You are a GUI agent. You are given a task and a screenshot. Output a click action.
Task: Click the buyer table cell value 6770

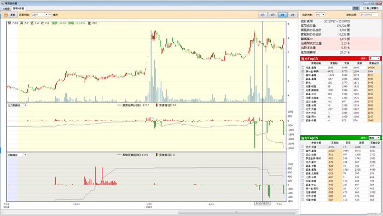[344, 71]
